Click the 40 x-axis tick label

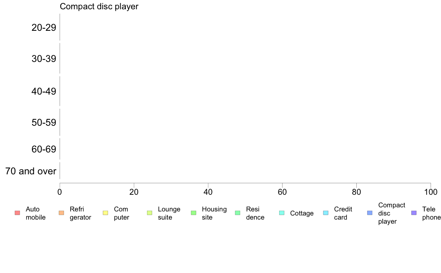click(208, 192)
